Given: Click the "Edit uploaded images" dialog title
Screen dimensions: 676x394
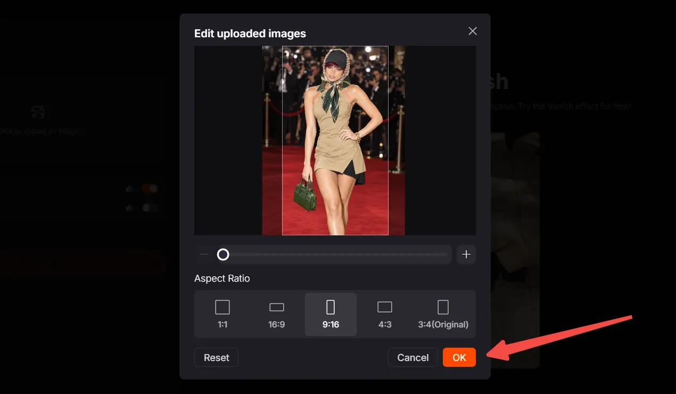Looking at the screenshot, I should [250, 34].
